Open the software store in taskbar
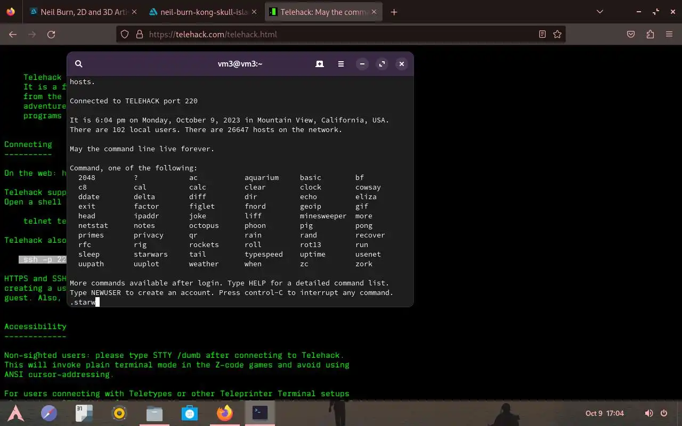This screenshot has height=426, width=682. click(x=190, y=413)
